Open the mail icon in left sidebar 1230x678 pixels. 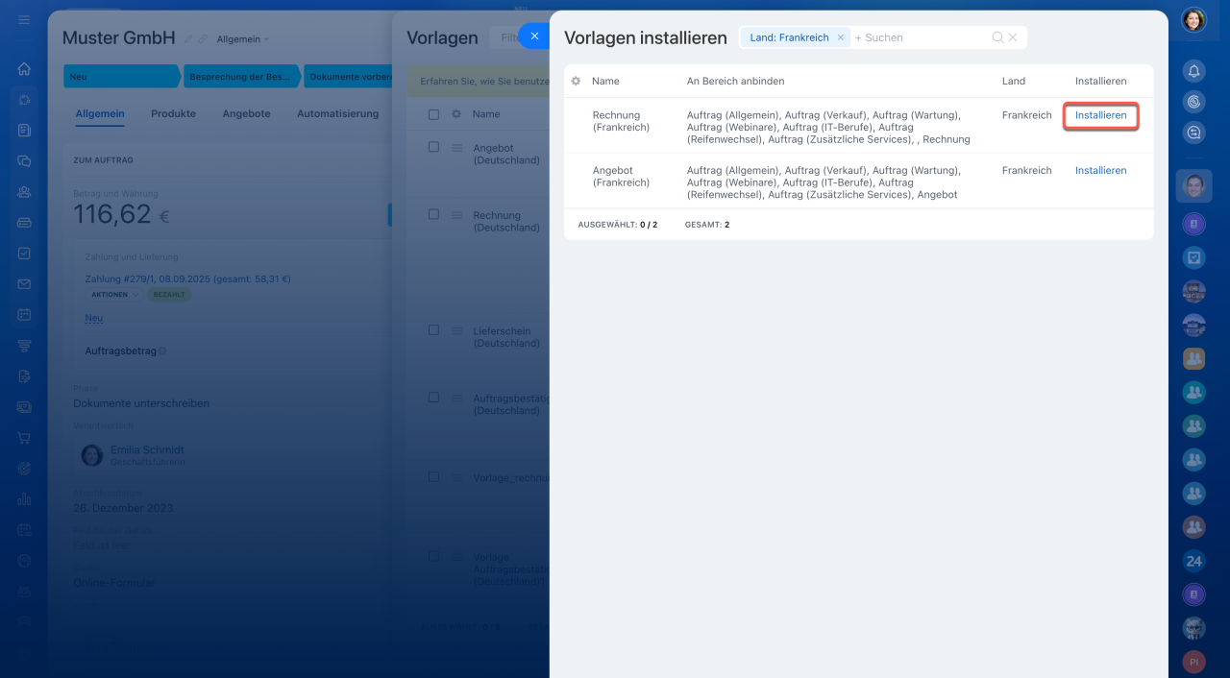coord(24,284)
